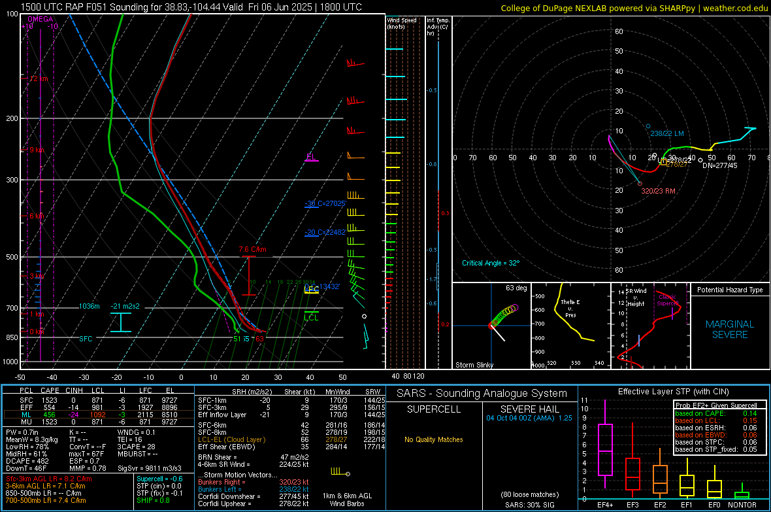This screenshot has width=771, height=512.
Task: Click the '700-500mb LR = 7.4 C/km' line
Action: coord(45,500)
